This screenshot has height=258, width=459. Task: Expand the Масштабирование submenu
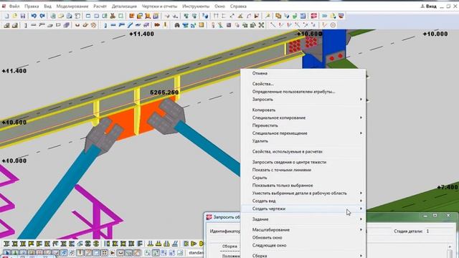pyautogui.click(x=303, y=229)
